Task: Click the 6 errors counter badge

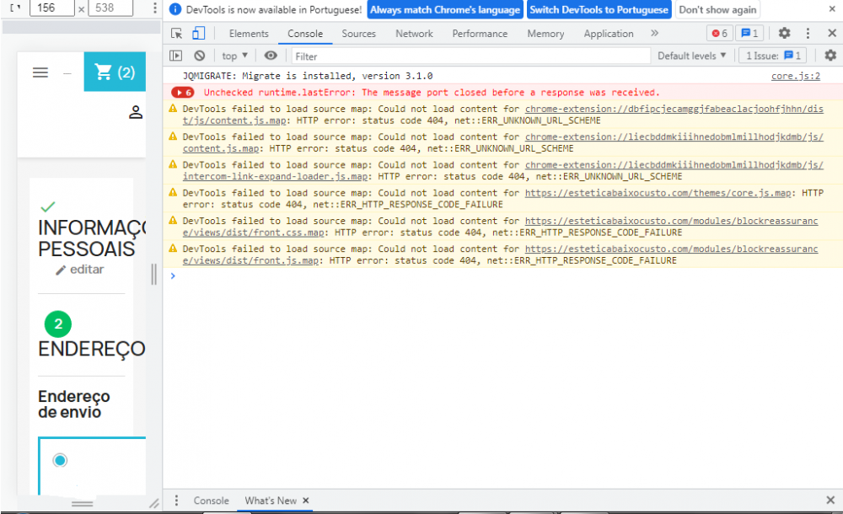Action: coord(719,34)
